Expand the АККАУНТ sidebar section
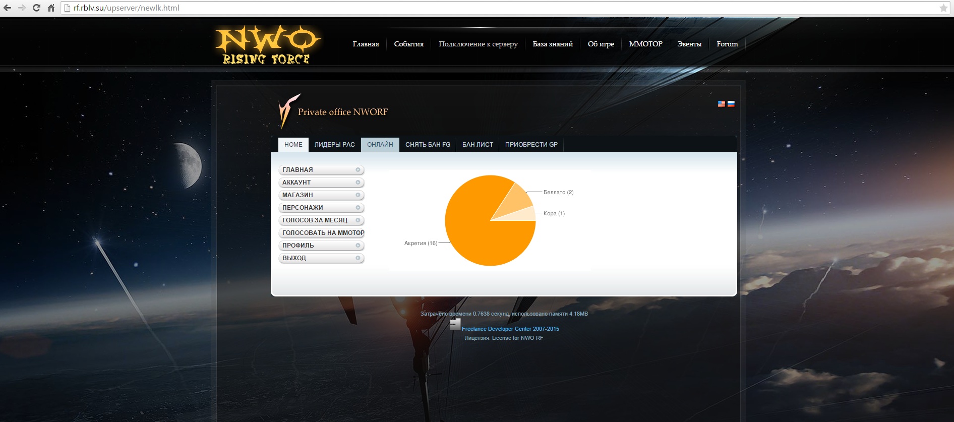 point(321,183)
